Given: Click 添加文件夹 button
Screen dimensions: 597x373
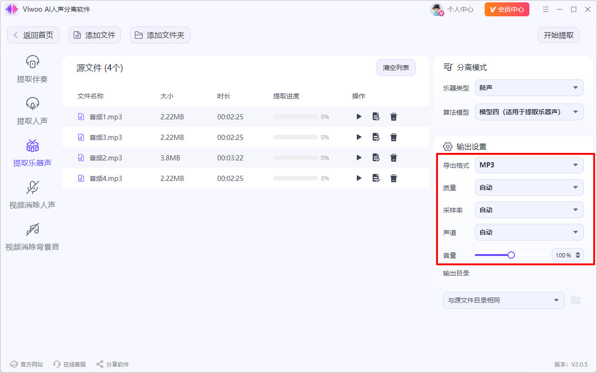Looking at the screenshot, I should click(x=160, y=35).
